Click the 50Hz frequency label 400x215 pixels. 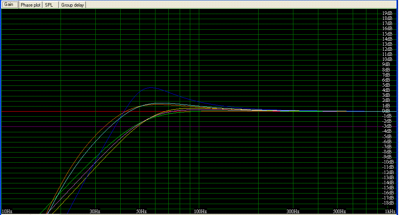[141, 211]
